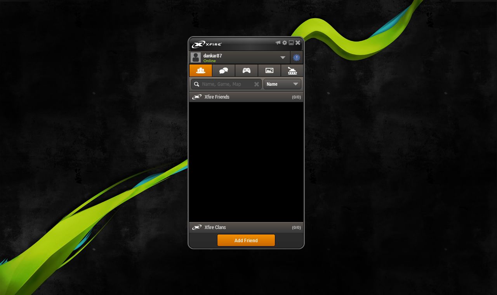Image resolution: width=497 pixels, height=295 pixels.
Task: Click the tank icon to view game servers
Action: [x=292, y=70]
